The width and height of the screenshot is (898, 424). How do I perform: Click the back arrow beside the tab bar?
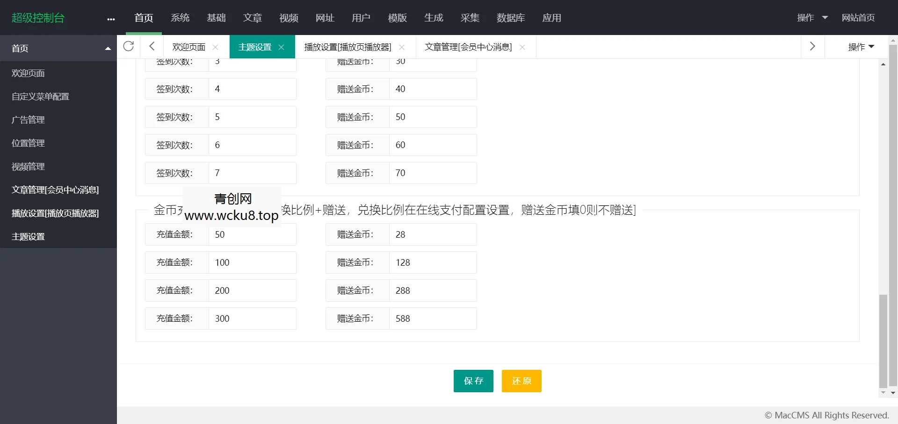152,47
